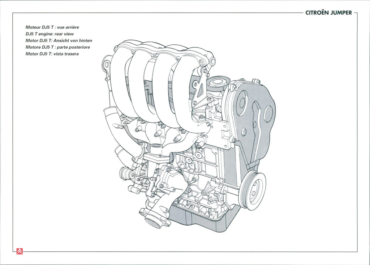Click the red Citroën chevron logo
This screenshot has height=265, width=370.
pyautogui.click(x=20, y=251)
